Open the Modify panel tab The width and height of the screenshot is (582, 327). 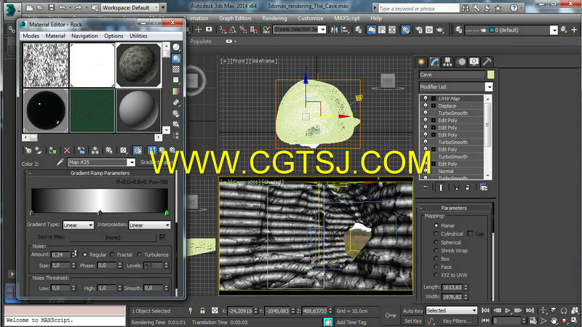(x=434, y=62)
